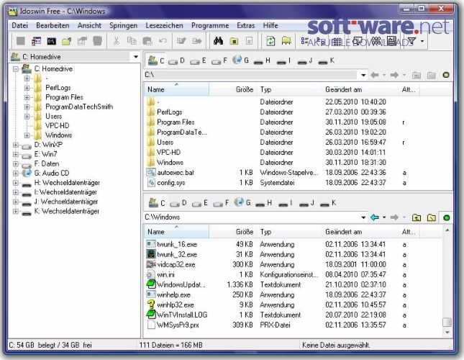Open the Springen menu
Image resolution: width=464 pixels, height=360 pixels.
click(x=124, y=26)
